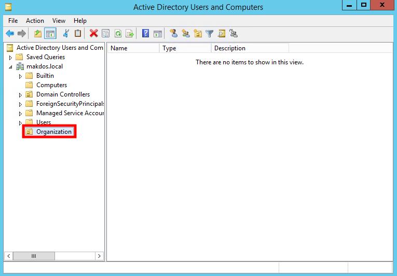397x276 pixels.
Task: Click the Cut scissors icon
Action: click(x=66, y=33)
